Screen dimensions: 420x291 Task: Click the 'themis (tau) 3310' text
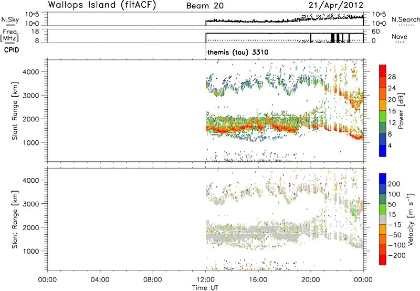click(x=238, y=52)
